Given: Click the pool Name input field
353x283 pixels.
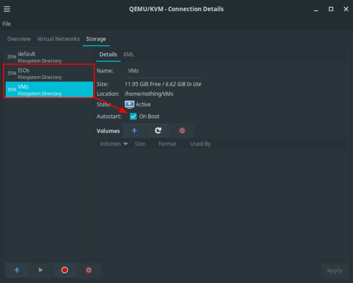Looking at the screenshot, I should [x=163, y=71].
